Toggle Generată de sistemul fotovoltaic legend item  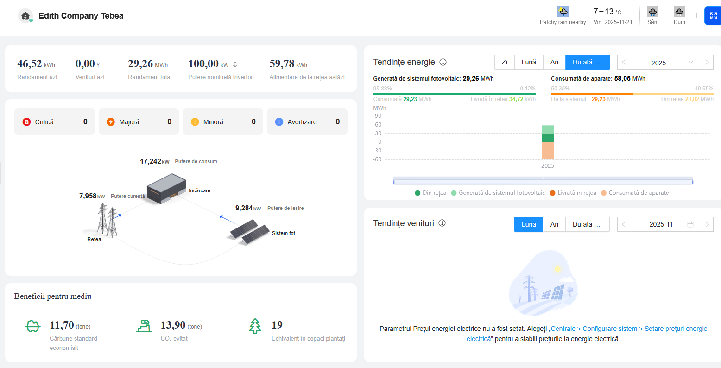pyautogui.click(x=498, y=193)
